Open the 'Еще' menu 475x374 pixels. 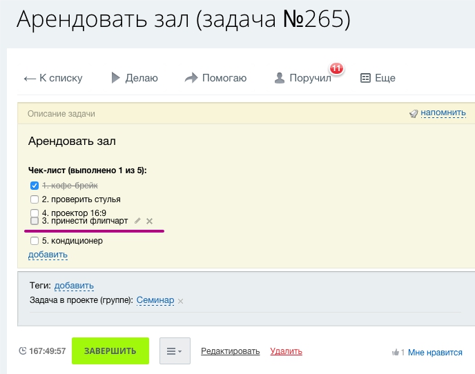(378, 78)
